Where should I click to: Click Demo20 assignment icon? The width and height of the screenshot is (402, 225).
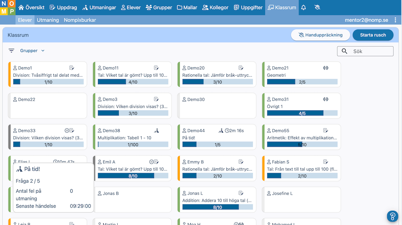click(x=241, y=68)
